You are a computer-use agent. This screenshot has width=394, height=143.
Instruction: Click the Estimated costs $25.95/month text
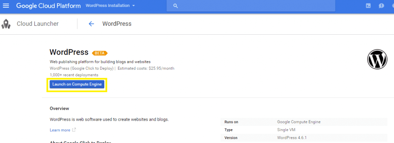[x=146, y=68]
